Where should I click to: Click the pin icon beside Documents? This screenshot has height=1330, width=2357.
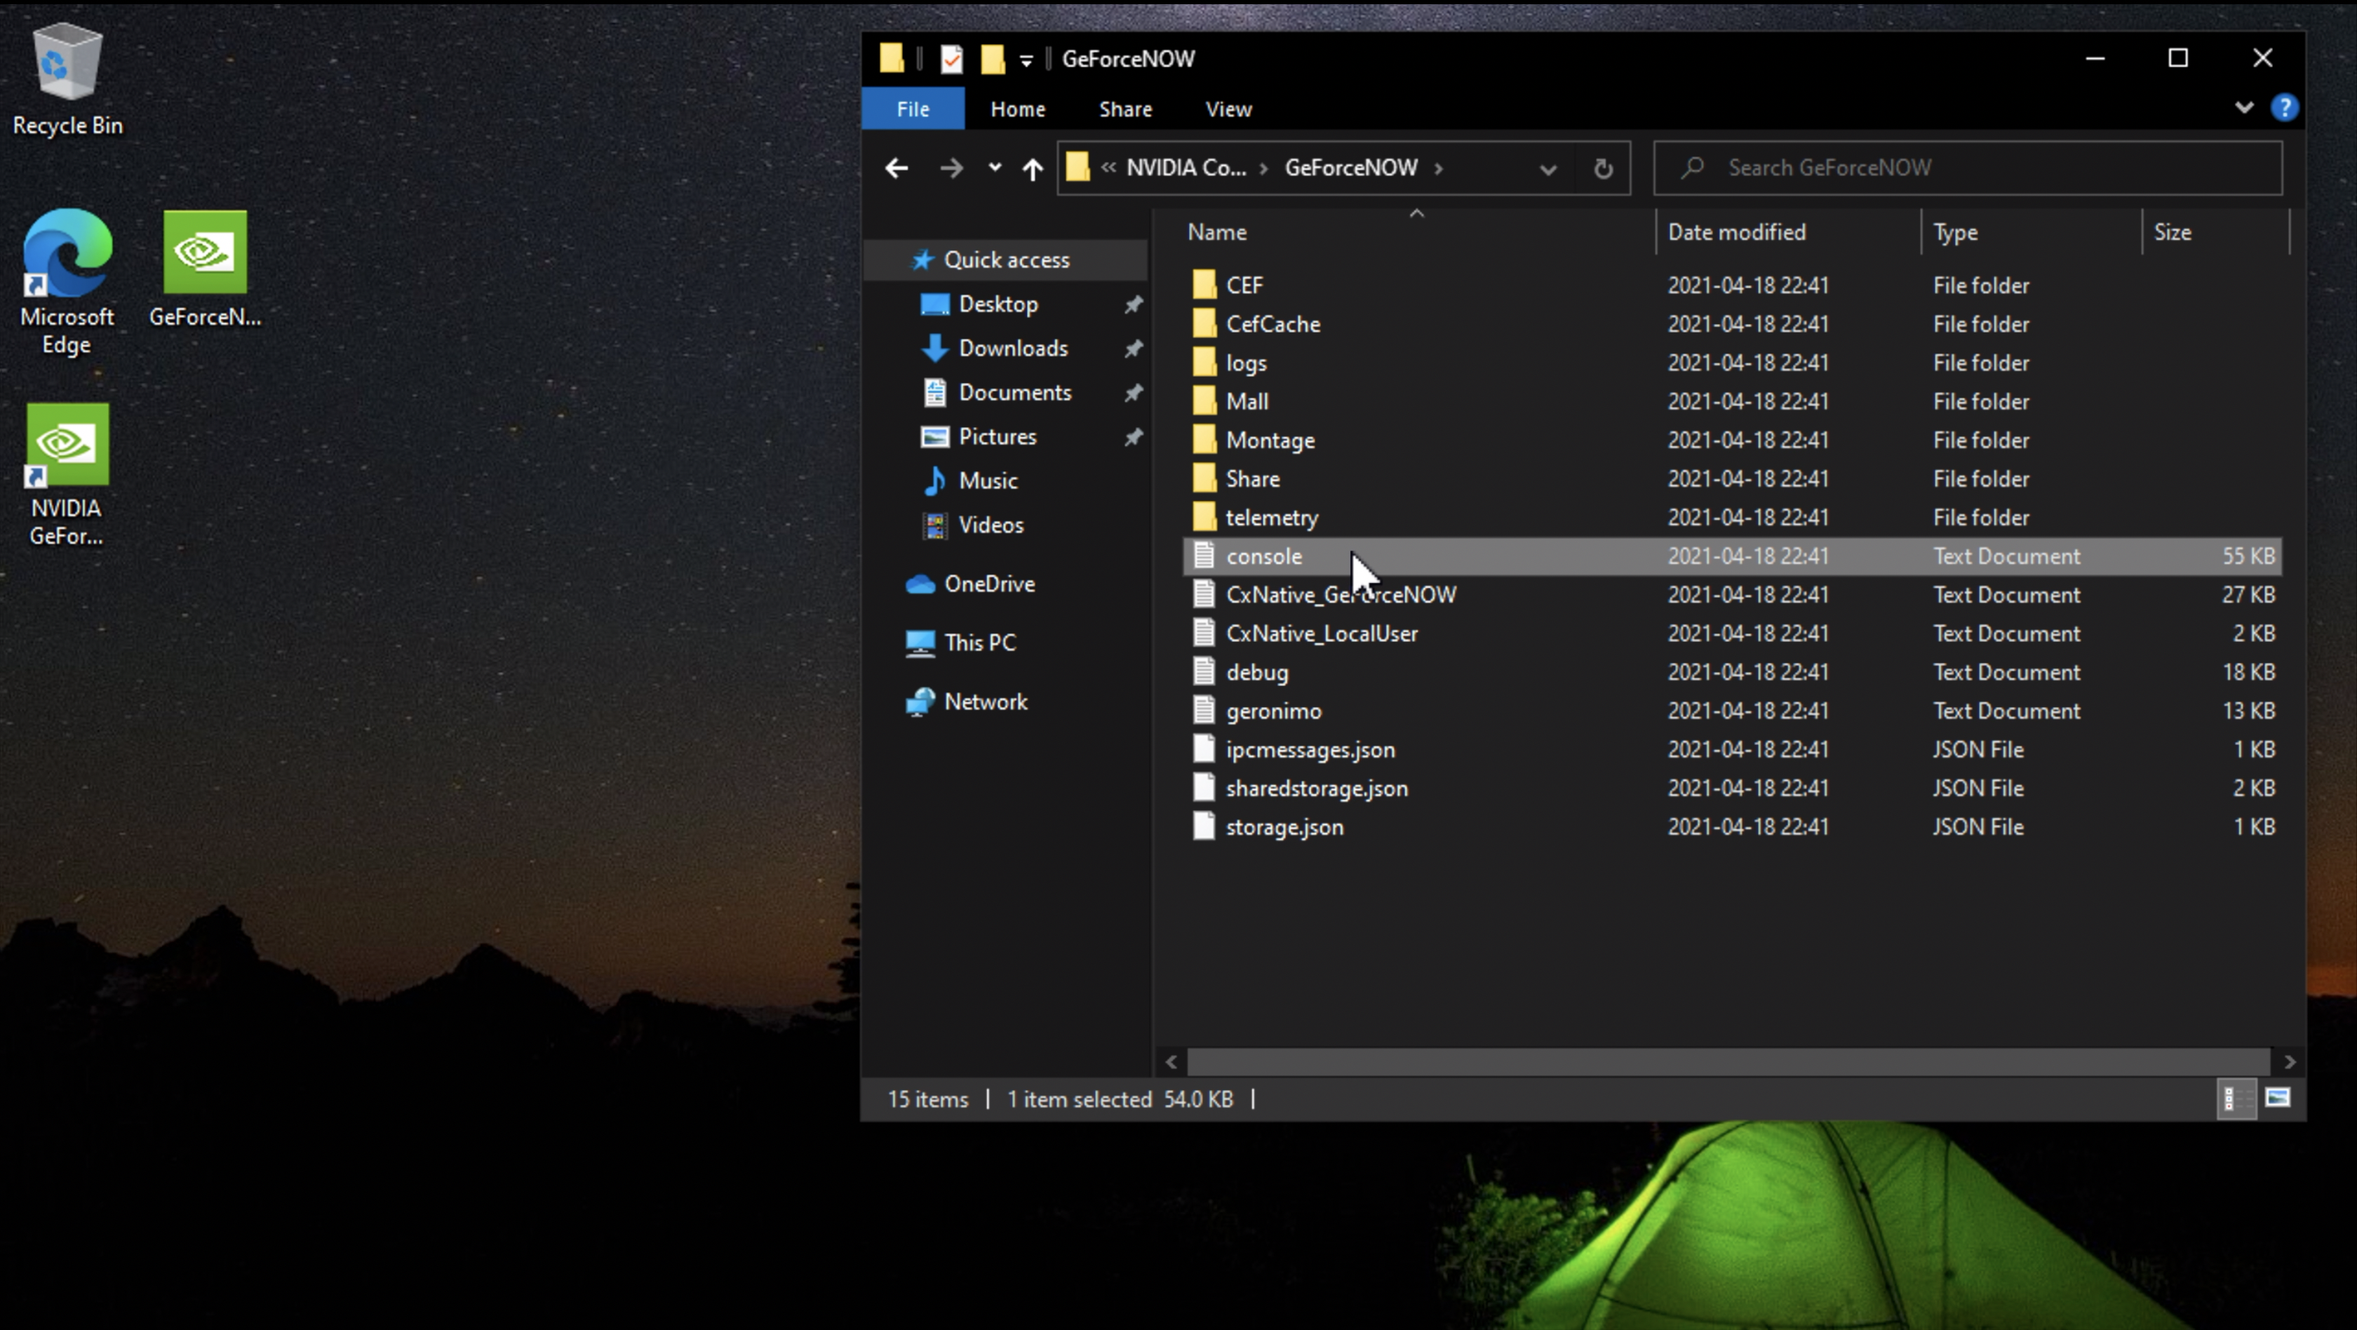click(1133, 392)
